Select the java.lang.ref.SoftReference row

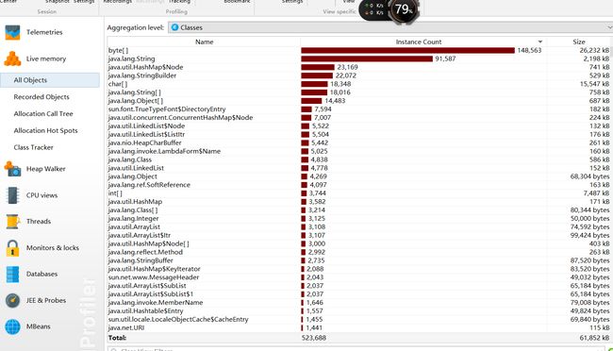click(x=359, y=185)
